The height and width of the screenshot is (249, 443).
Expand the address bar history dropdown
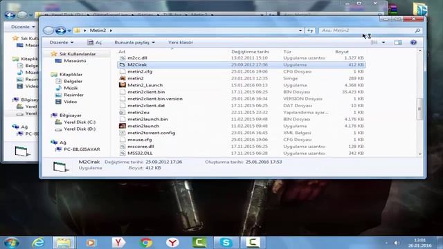(300, 30)
